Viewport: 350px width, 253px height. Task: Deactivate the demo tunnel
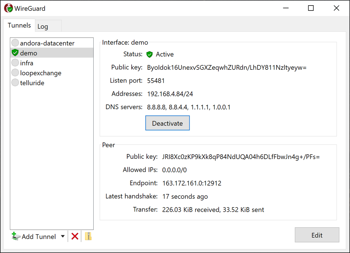[x=167, y=123]
